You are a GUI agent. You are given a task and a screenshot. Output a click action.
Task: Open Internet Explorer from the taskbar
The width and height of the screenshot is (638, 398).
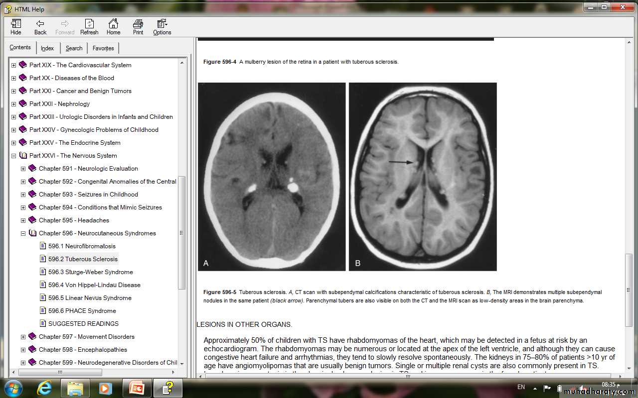pyautogui.click(x=45, y=387)
